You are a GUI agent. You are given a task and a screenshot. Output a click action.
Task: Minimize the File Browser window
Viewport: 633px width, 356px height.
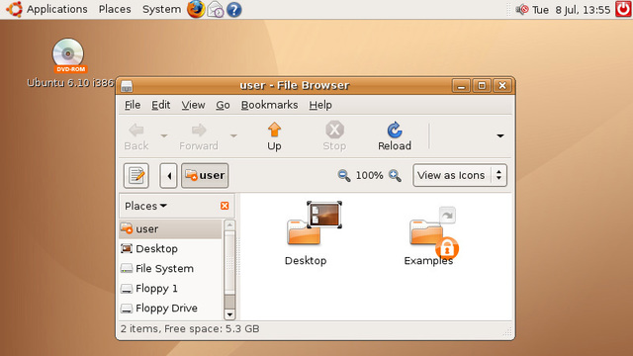(461, 86)
